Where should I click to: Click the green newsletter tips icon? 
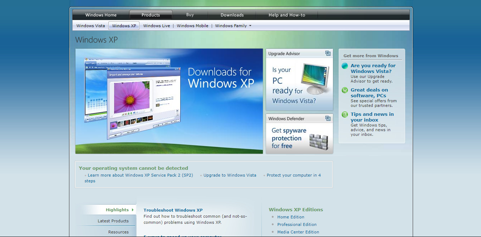345,114
